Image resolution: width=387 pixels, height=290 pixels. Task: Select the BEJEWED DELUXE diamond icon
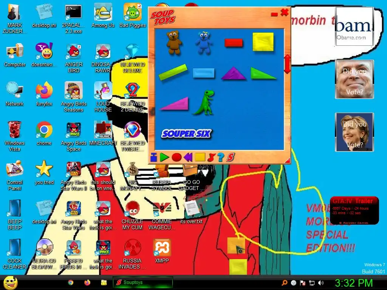pyautogui.click(x=133, y=58)
